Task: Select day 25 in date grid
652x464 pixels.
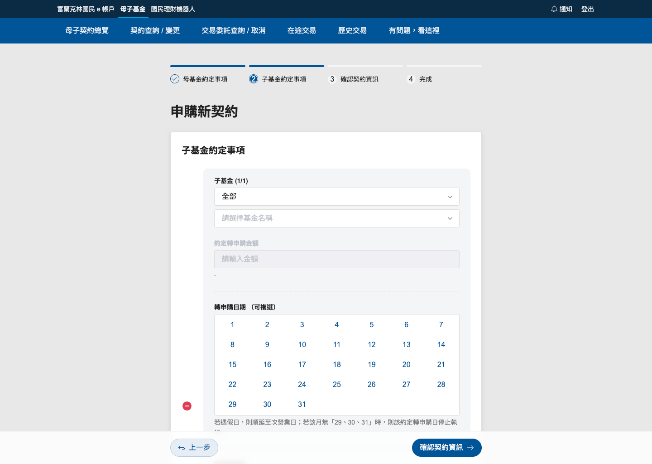Action: [337, 384]
